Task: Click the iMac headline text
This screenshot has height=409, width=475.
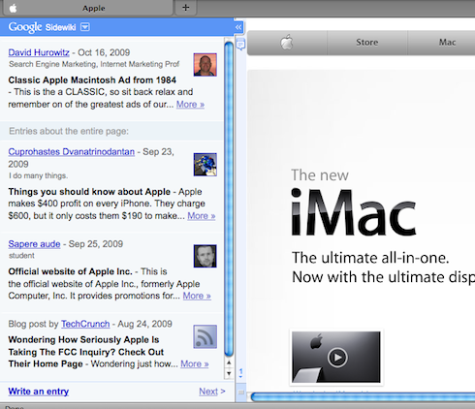Action: point(354,212)
